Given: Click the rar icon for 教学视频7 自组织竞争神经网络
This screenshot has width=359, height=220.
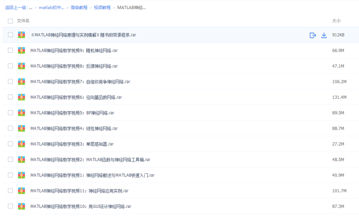Looking at the screenshot, I should point(22,82).
